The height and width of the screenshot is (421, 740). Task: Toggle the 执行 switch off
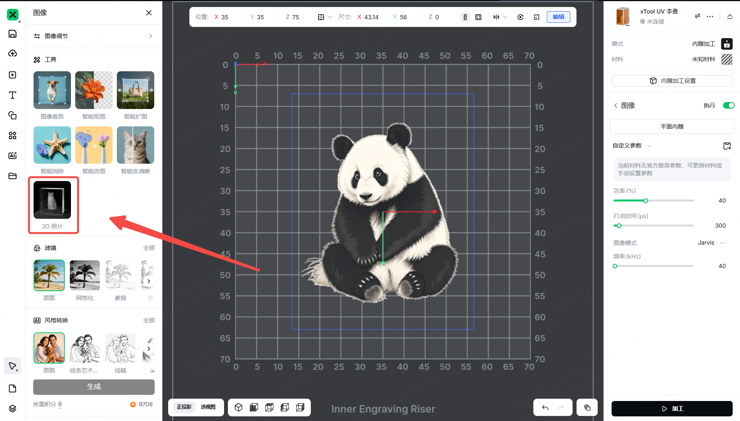coord(728,106)
